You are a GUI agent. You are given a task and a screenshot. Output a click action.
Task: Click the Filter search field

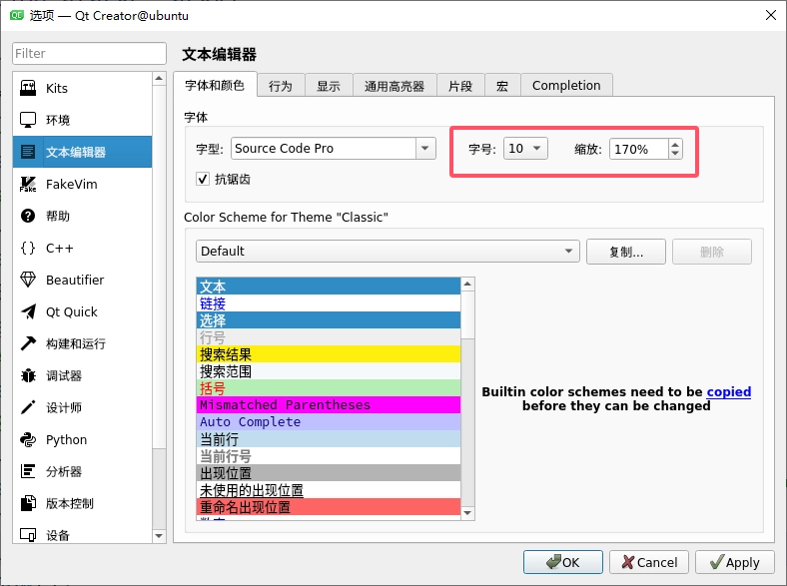(x=89, y=54)
